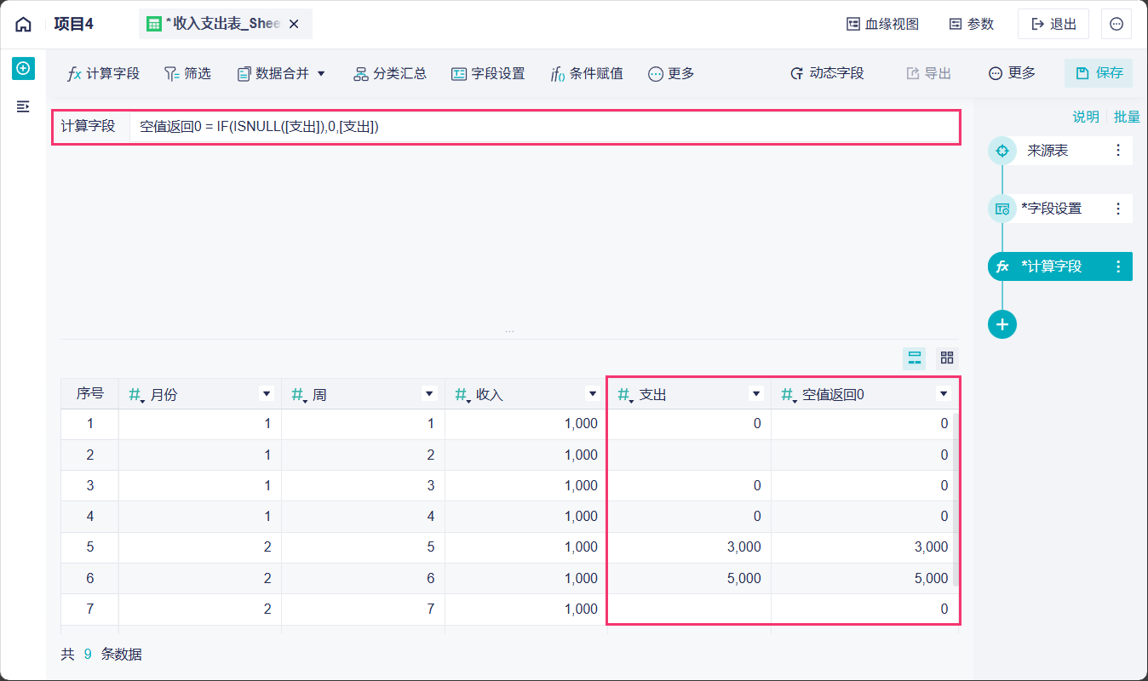Click the 导出 export button
Viewport: 1148px width, 681px height.
(928, 73)
